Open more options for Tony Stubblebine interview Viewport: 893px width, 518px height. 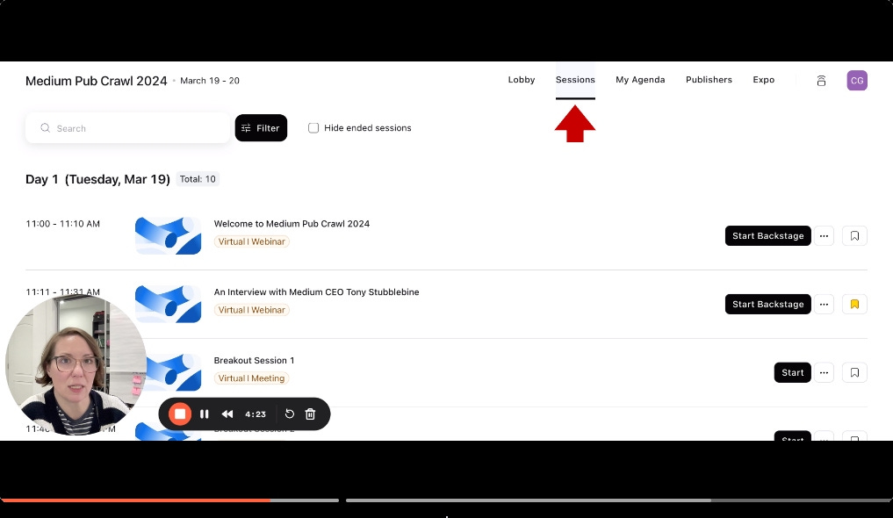(824, 304)
